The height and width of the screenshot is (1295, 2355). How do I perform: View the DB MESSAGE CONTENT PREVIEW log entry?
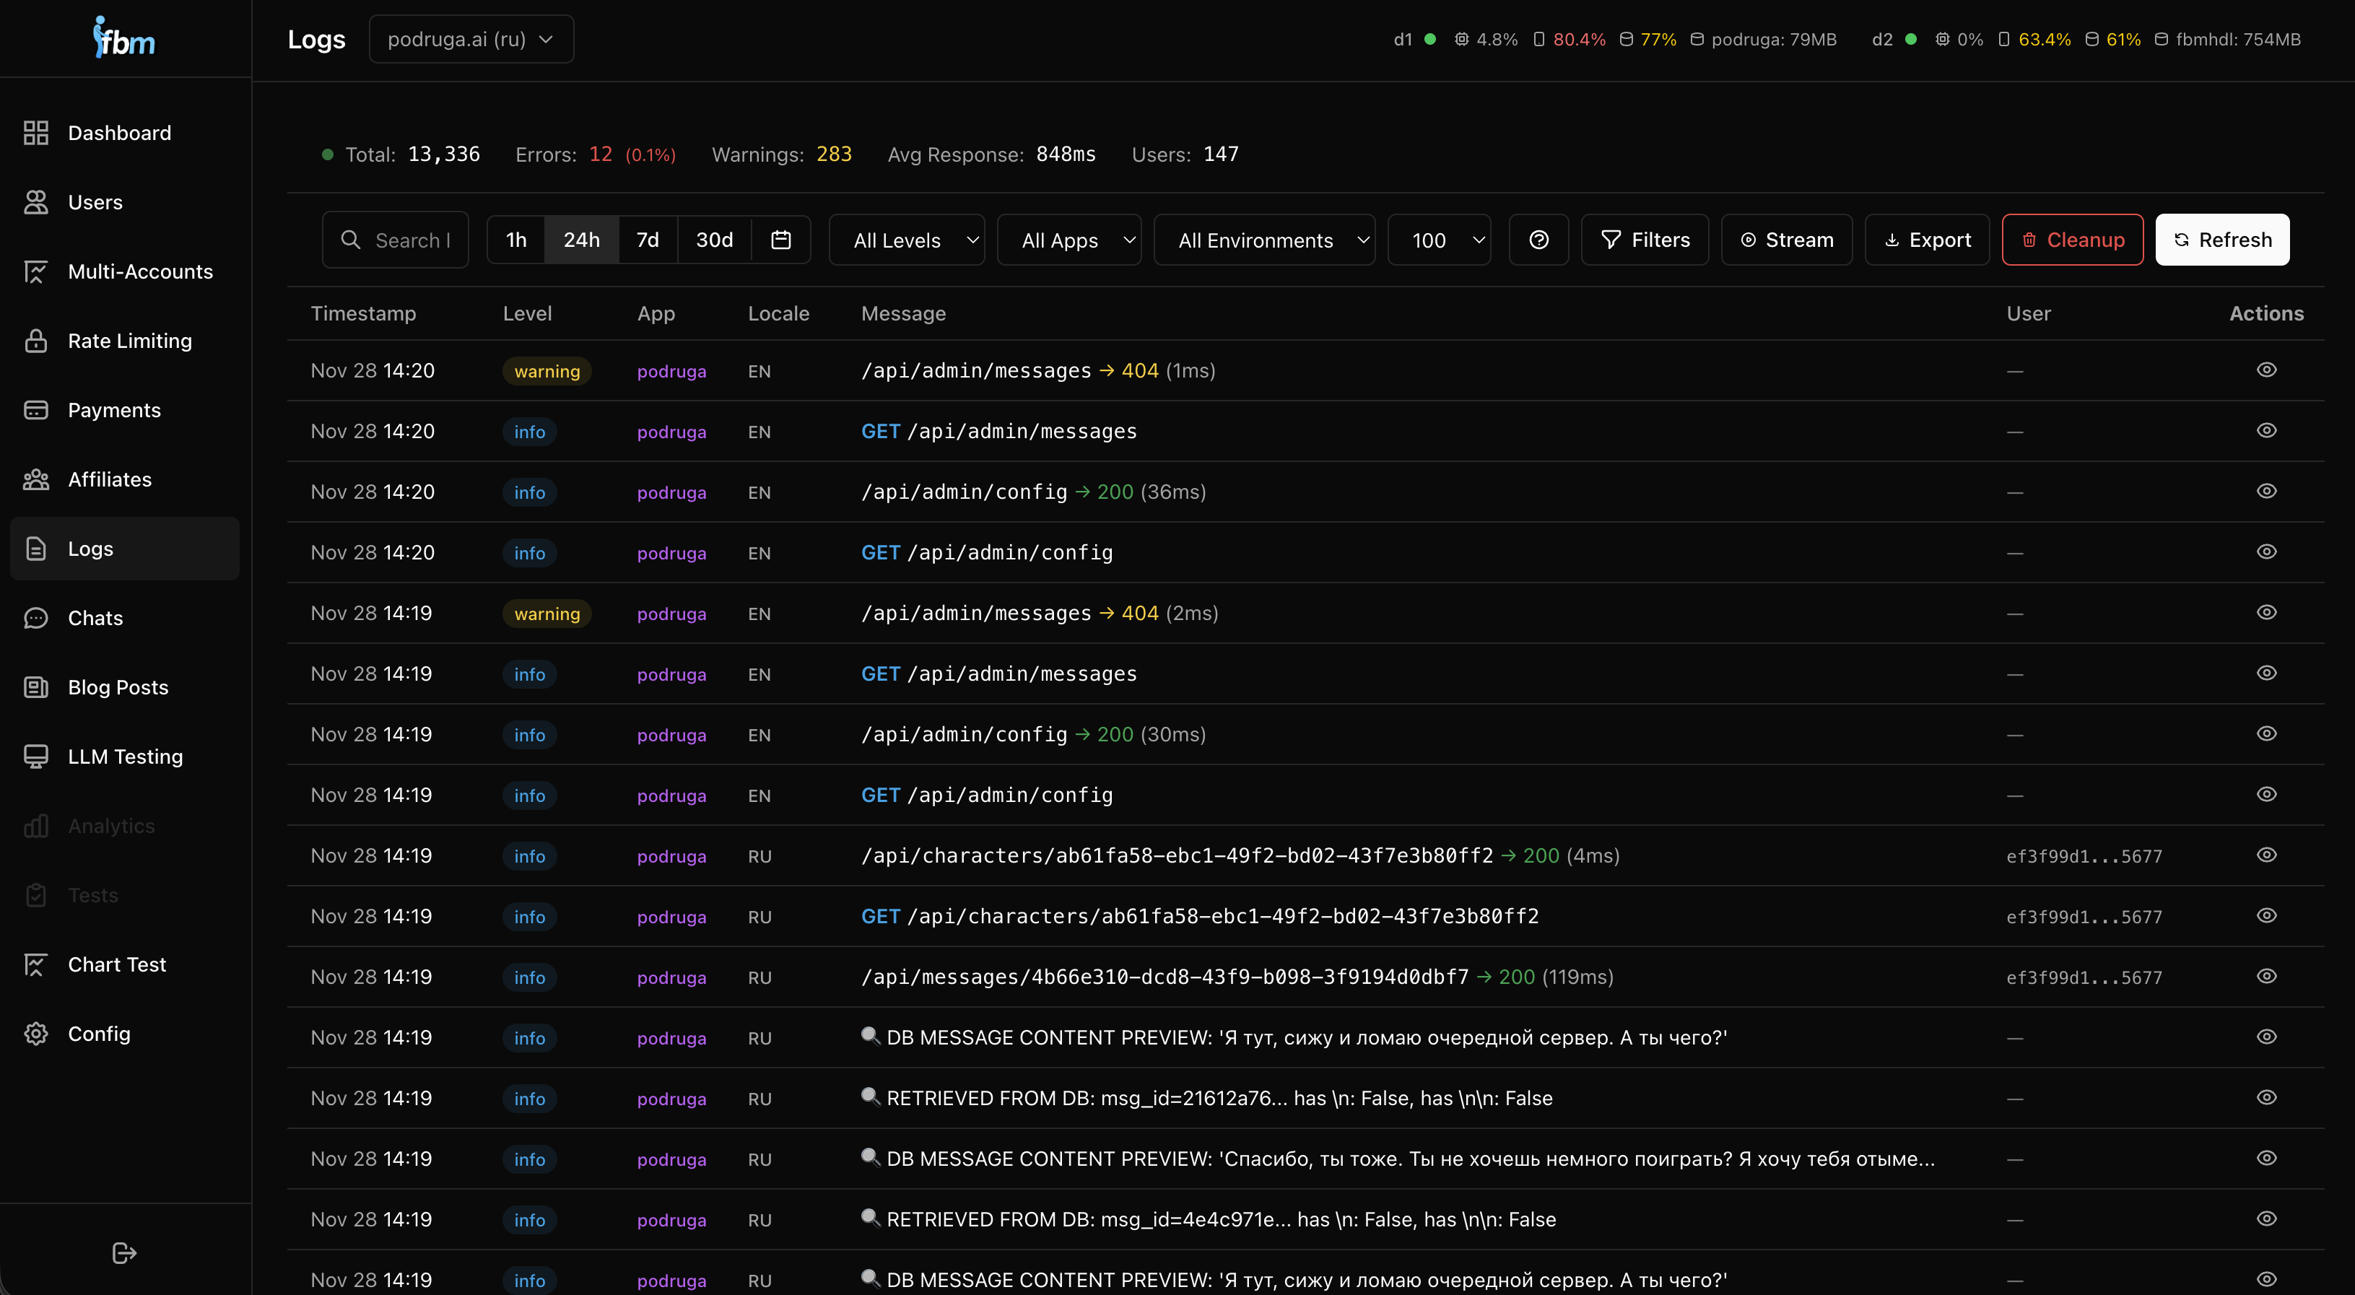click(x=2266, y=1037)
